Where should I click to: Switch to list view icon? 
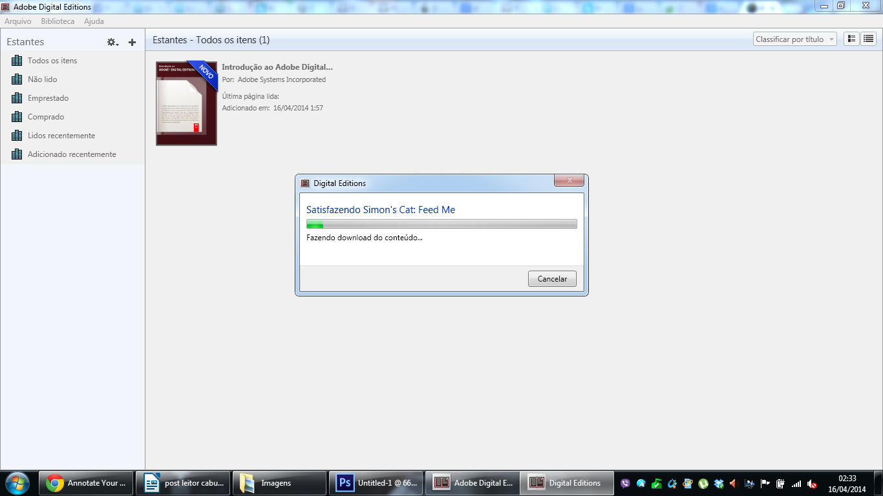click(868, 39)
